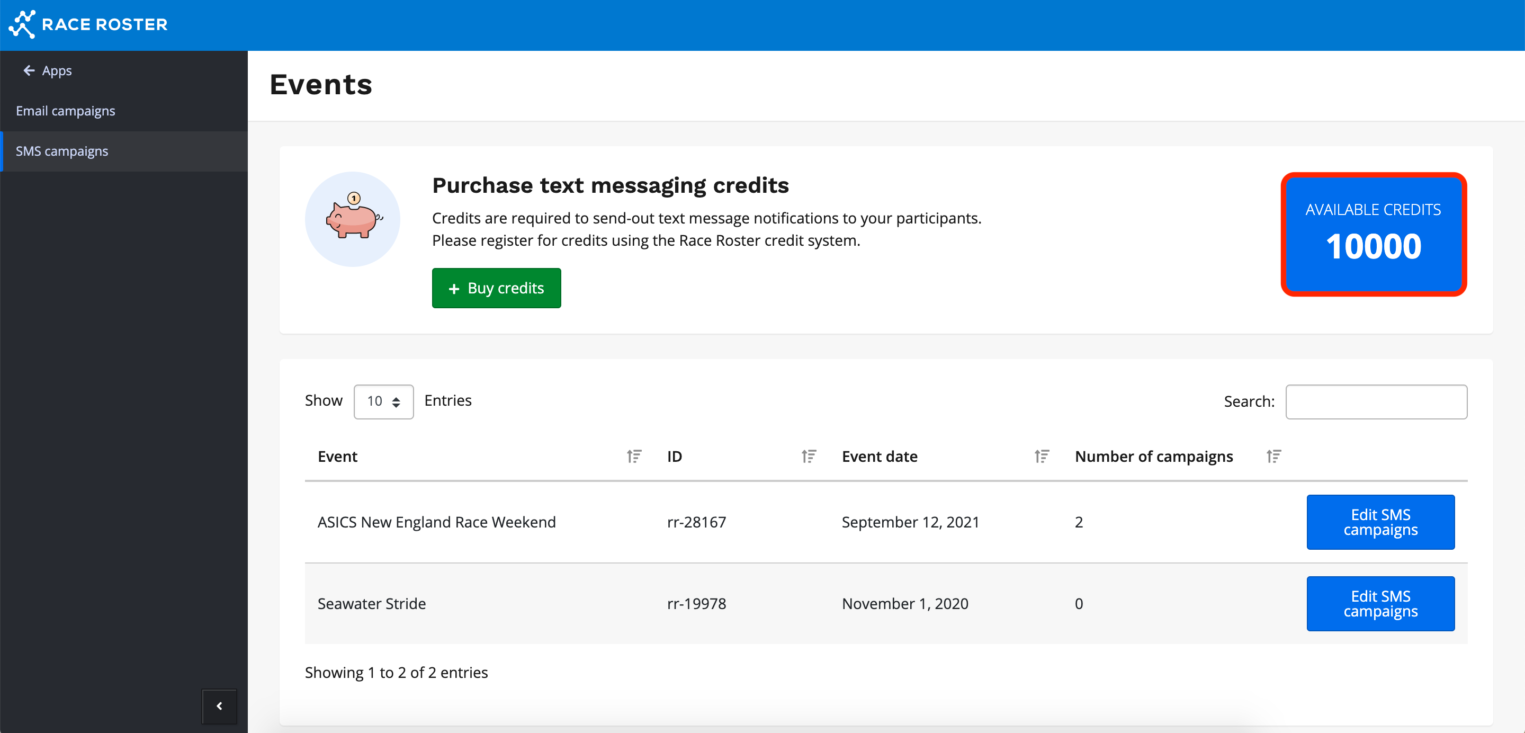Click the Race Roster logo
The image size is (1525, 733).
[x=89, y=24]
